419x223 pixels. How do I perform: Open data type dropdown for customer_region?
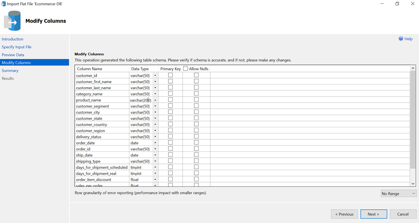(155, 131)
